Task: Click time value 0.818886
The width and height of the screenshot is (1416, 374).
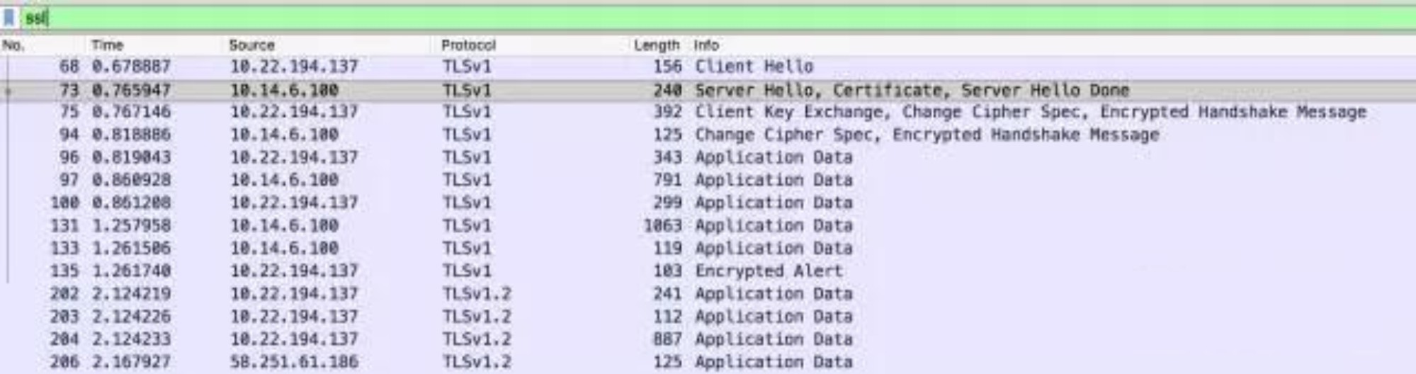Action: pyautogui.click(x=131, y=135)
